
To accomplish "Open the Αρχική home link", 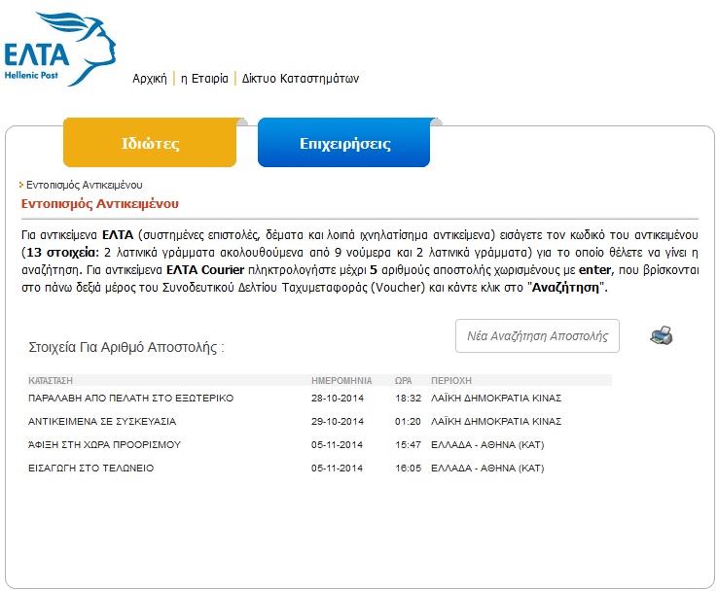I will 150,78.
